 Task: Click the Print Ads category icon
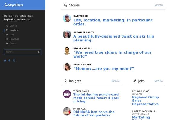pyautogui.click(x=67, y=111)
